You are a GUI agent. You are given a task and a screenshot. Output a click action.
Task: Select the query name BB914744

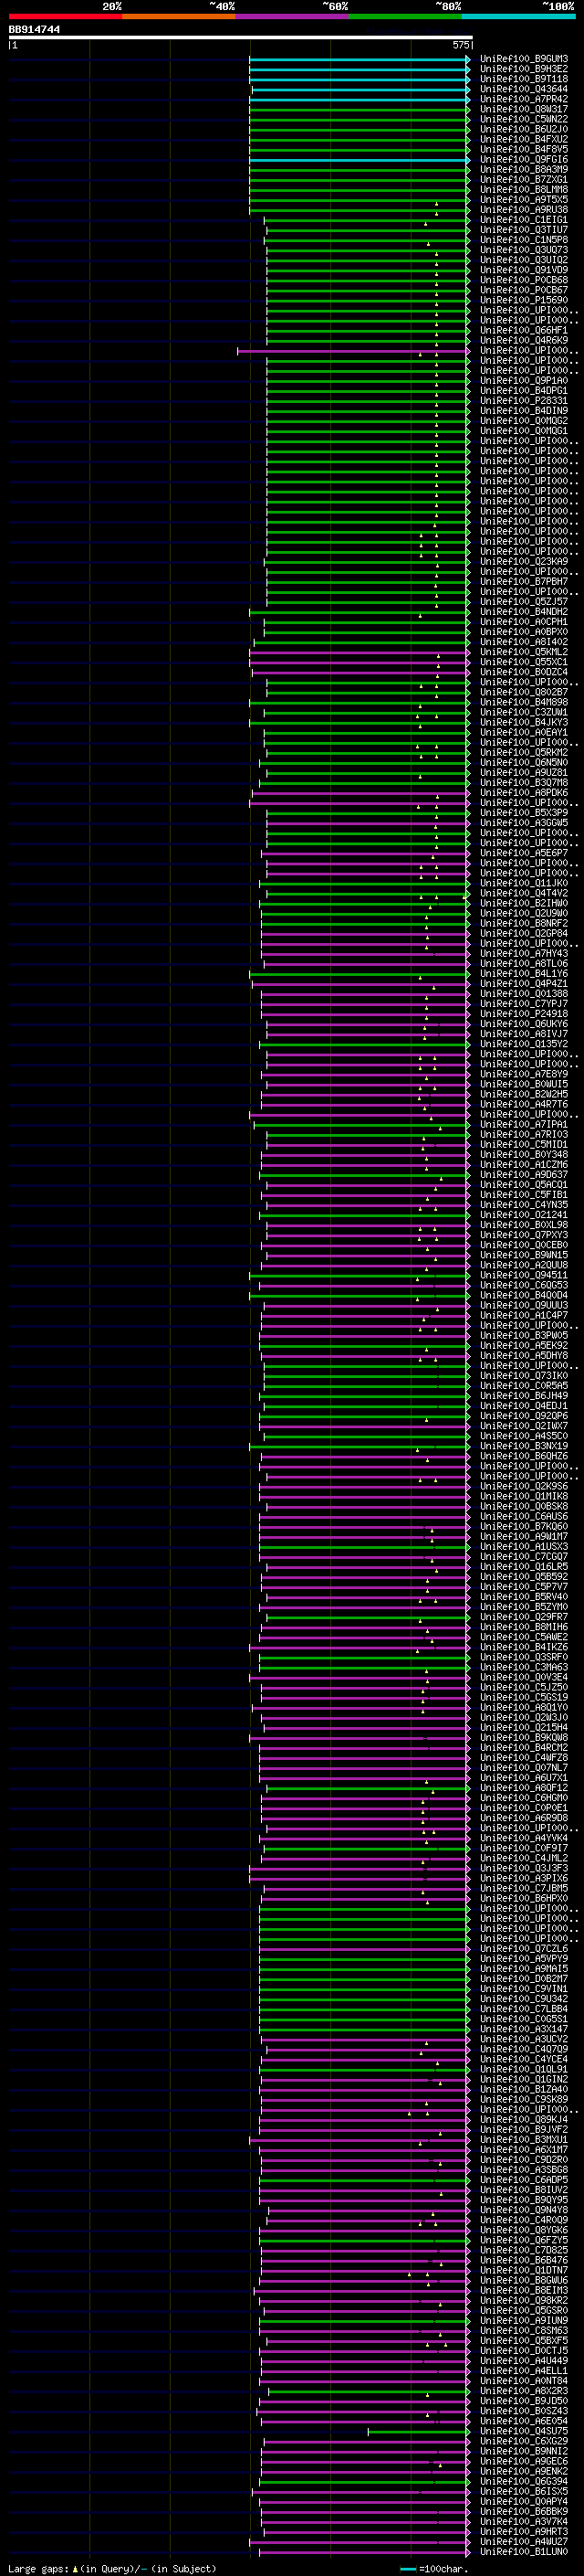point(35,29)
